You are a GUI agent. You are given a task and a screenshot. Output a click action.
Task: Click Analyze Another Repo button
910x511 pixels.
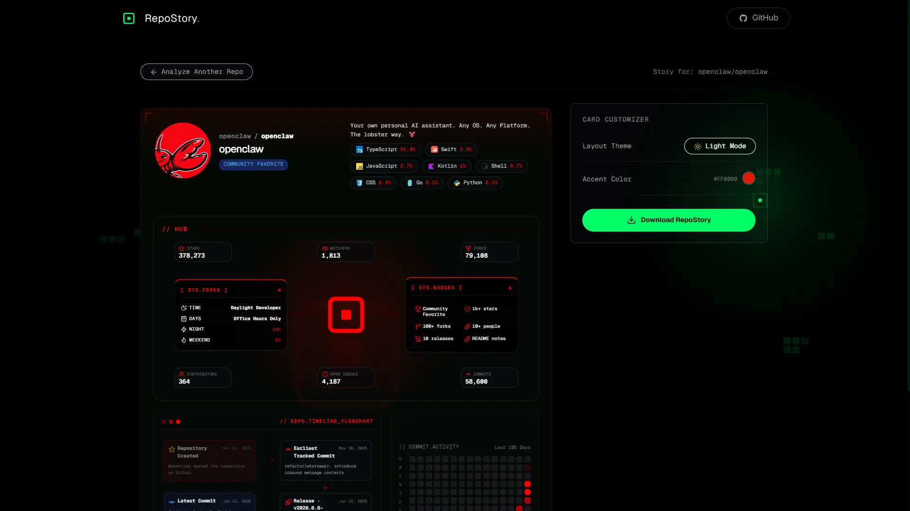click(196, 72)
